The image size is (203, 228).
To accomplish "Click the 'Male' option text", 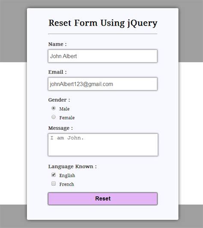I will pos(64,109).
